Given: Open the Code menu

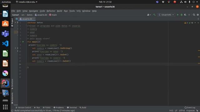Looking at the screenshot, I should pyautogui.click(x=42, y=11).
